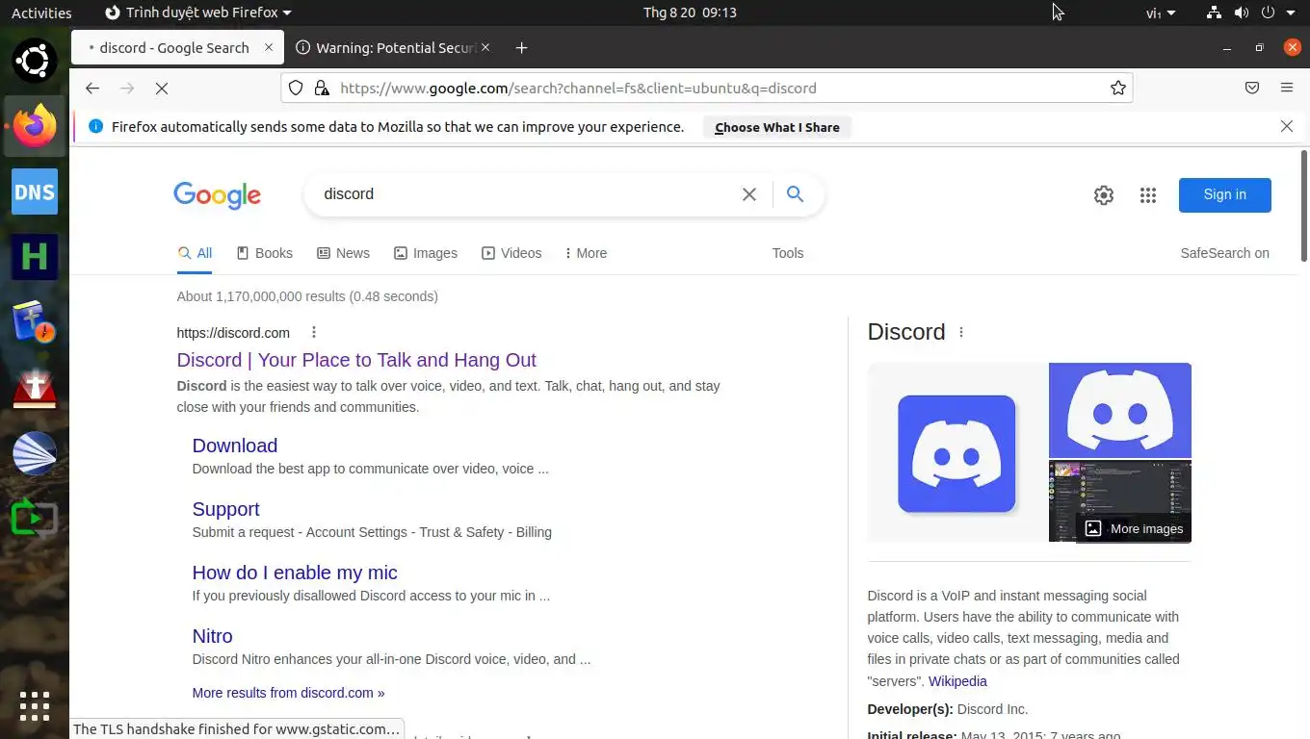The image size is (1310, 739).
Task: Open the power system menu arrow
Action: click(1289, 13)
